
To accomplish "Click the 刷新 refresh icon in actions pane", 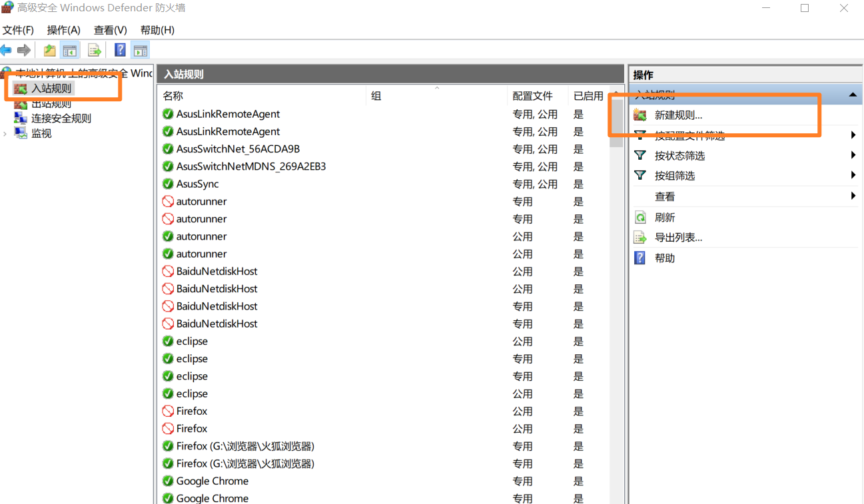I will click(640, 218).
